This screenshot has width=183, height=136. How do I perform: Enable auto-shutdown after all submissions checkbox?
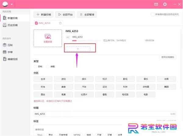pyautogui.click(x=152, y=14)
